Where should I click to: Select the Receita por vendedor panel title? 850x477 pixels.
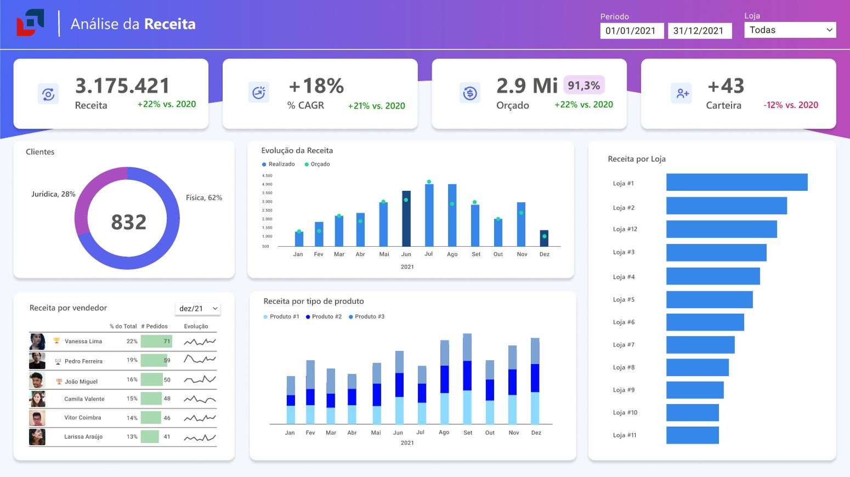[69, 308]
